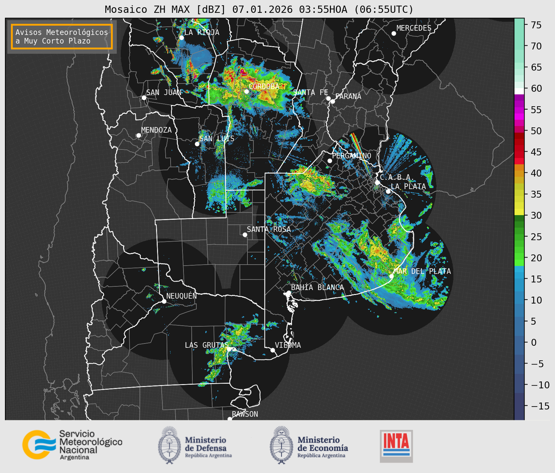Select the NEUQUÉN city label
Screen dimensions: 555x473
[x=182, y=296]
